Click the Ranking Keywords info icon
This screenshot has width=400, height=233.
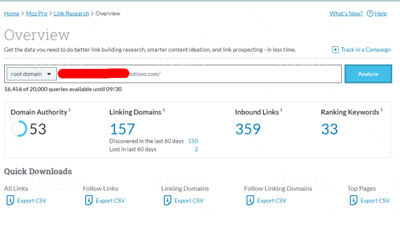(x=381, y=110)
